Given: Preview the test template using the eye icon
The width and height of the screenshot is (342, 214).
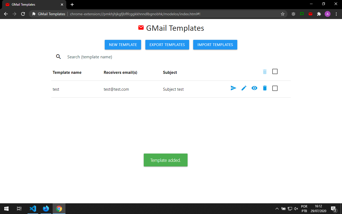Looking at the screenshot, I should pos(254,88).
